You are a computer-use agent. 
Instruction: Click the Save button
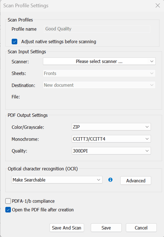(106, 228)
